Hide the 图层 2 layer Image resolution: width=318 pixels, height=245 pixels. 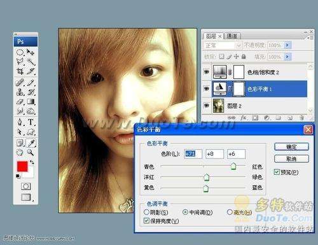click(207, 105)
